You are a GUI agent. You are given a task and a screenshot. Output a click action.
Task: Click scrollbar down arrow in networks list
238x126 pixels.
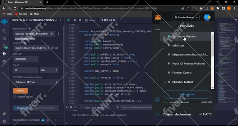[x=212, y=88]
